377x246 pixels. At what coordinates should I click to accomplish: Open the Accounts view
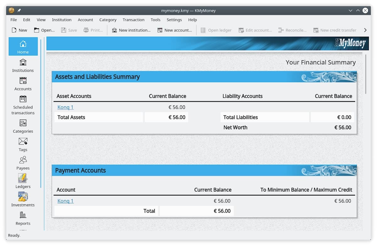[x=23, y=83]
